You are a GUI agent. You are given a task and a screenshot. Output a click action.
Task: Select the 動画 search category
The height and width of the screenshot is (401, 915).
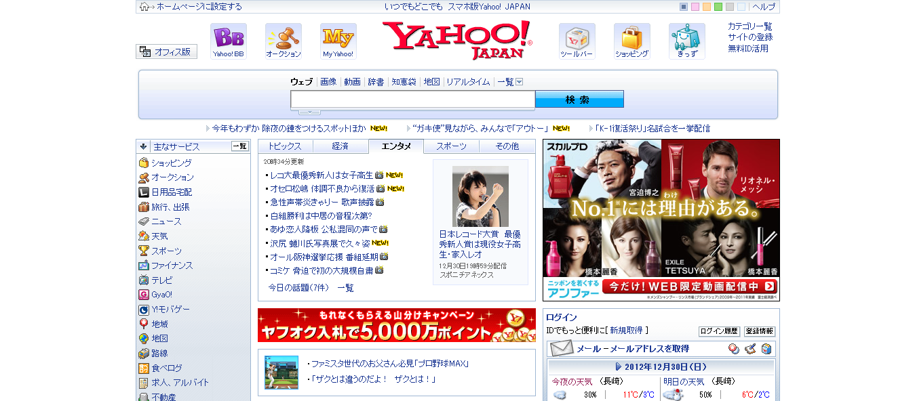(352, 82)
